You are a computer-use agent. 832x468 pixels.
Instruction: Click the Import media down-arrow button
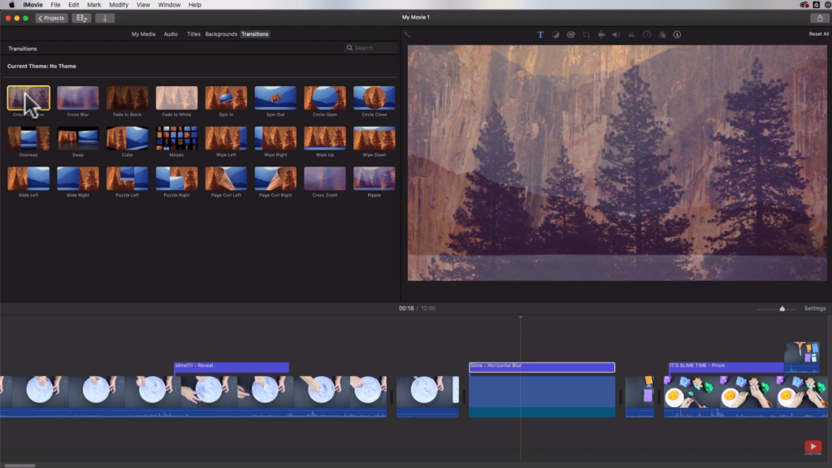coord(105,18)
